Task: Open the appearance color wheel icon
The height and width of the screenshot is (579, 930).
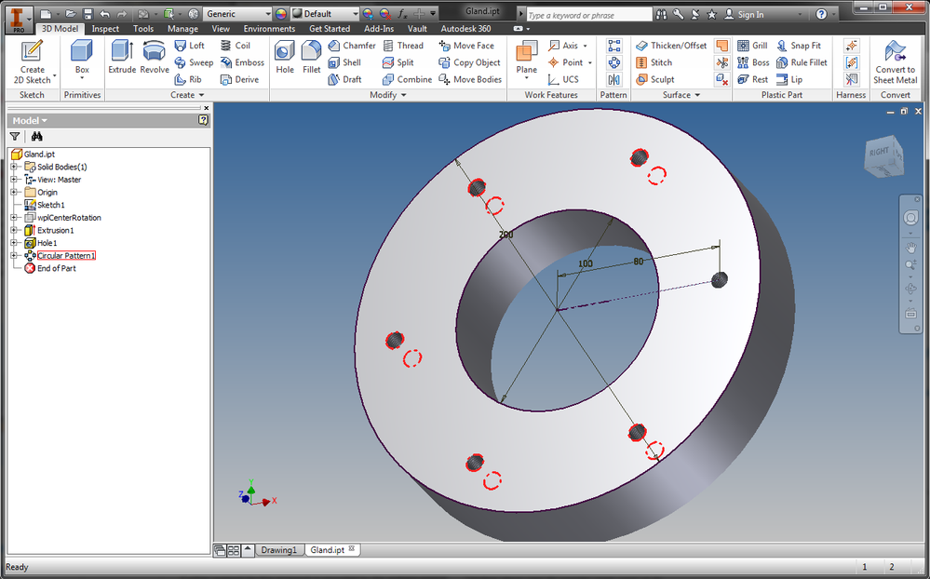Action: 281,14
